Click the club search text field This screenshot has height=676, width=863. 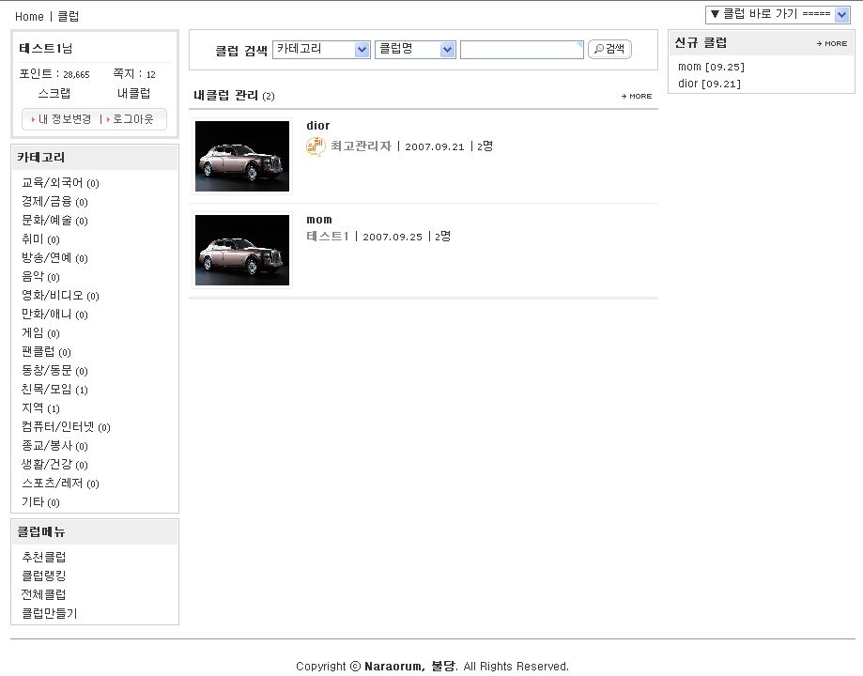(x=521, y=50)
